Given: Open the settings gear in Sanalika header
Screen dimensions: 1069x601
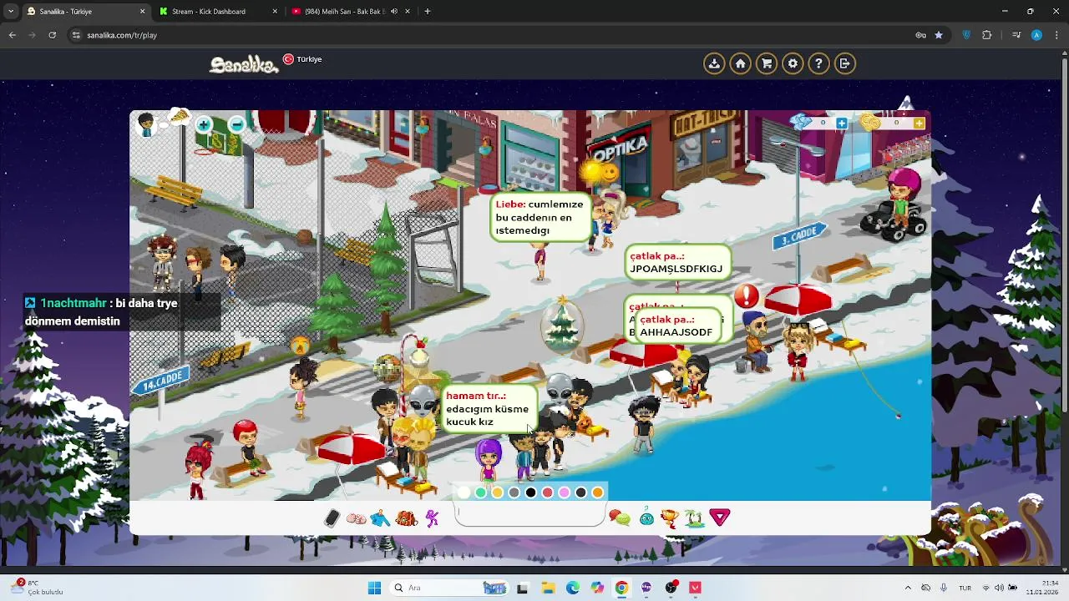Looking at the screenshot, I should pos(793,63).
